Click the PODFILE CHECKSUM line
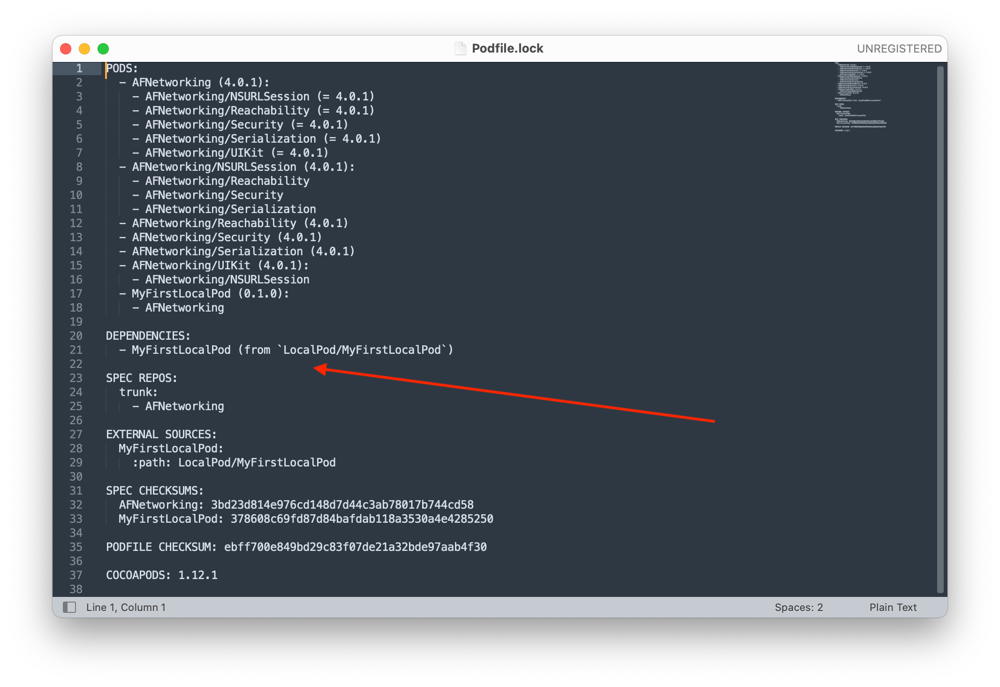This screenshot has width=1000, height=687. pos(296,547)
